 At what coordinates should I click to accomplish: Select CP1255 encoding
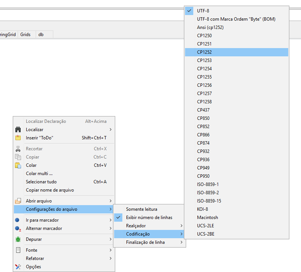(x=236, y=77)
